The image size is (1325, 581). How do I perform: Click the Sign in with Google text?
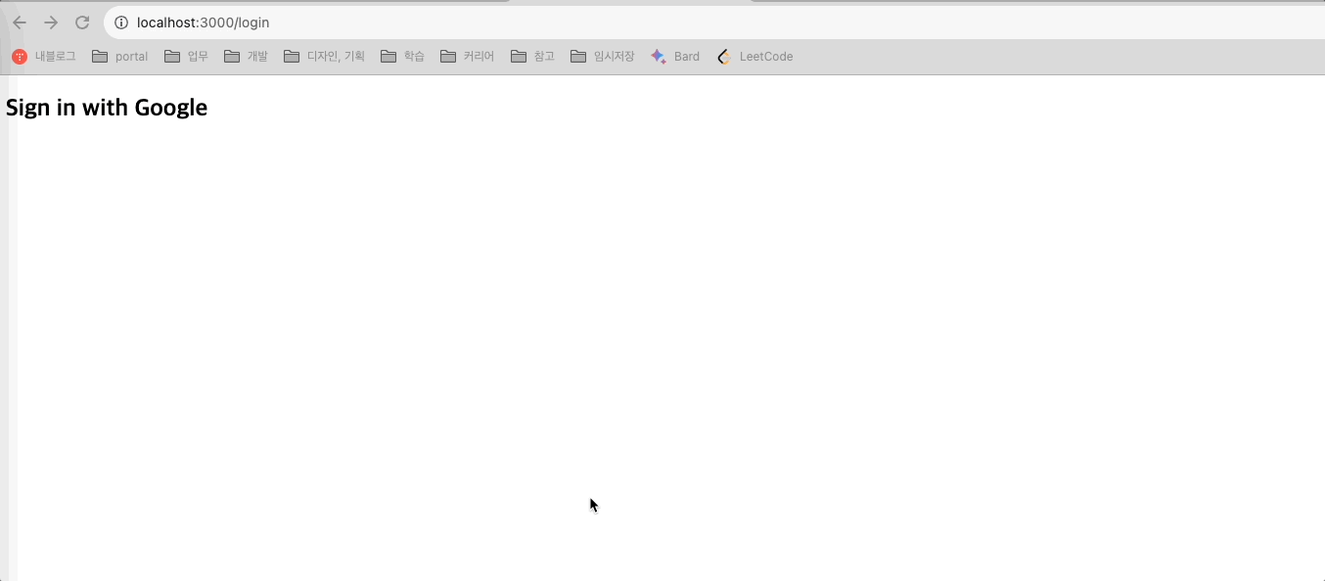point(107,108)
